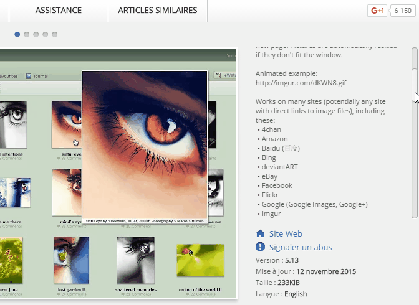Click the 'Langue : English' text

[281, 294]
